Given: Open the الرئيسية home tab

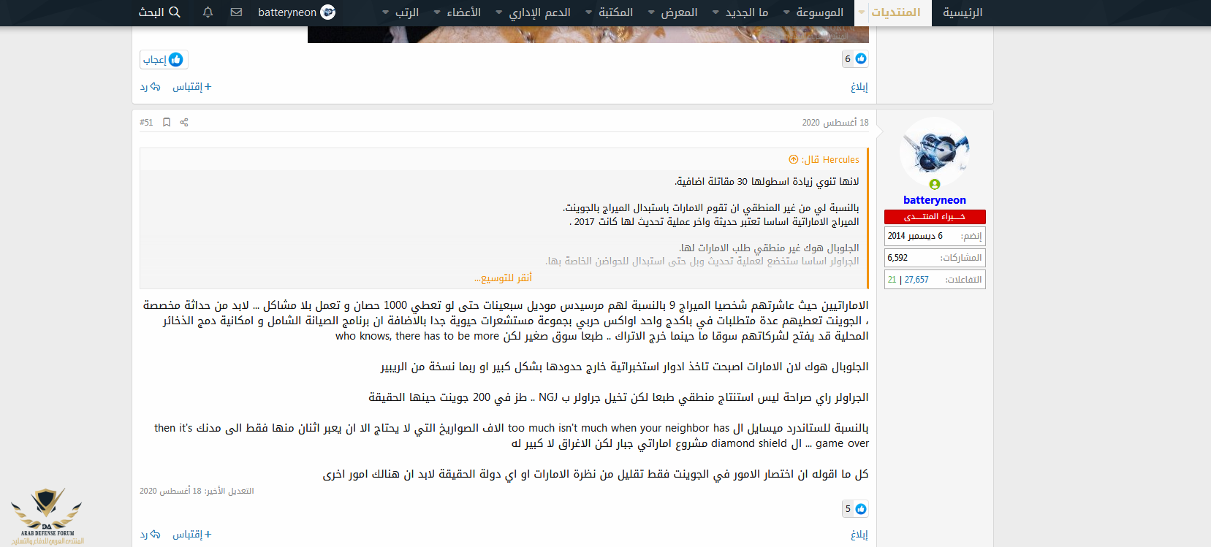Looking at the screenshot, I should [x=962, y=12].
